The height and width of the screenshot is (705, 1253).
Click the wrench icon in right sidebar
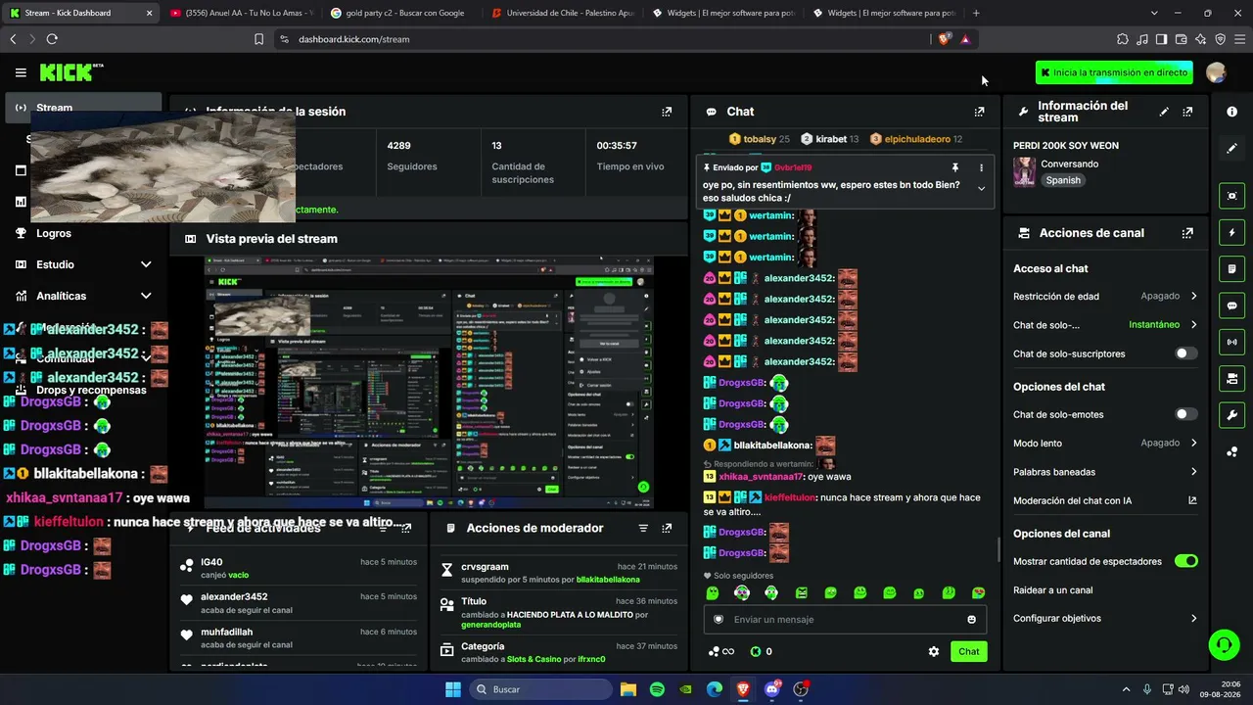click(1231, 415)
